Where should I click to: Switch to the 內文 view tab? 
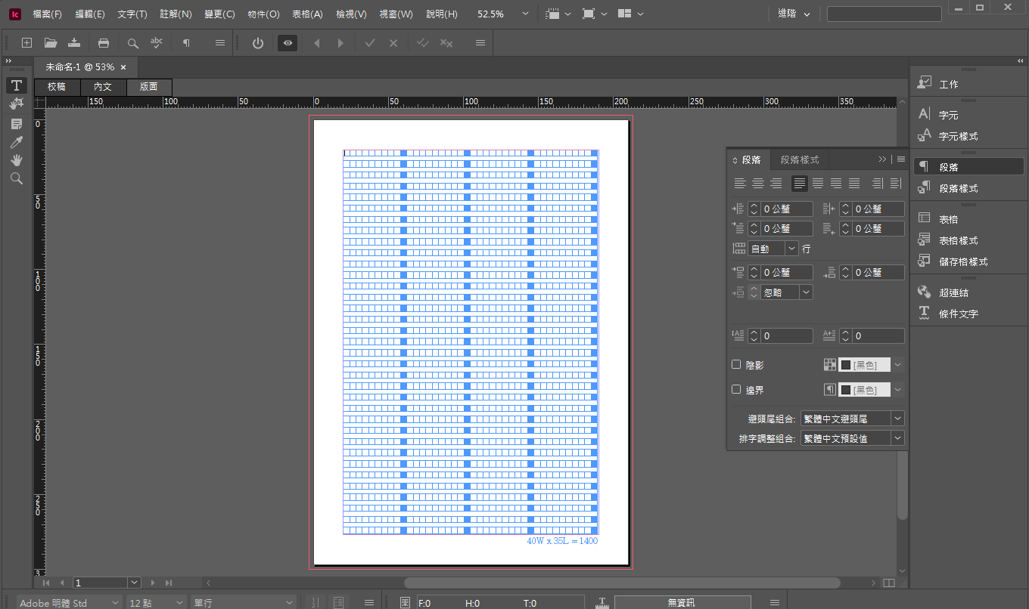[x=103, y=87]
